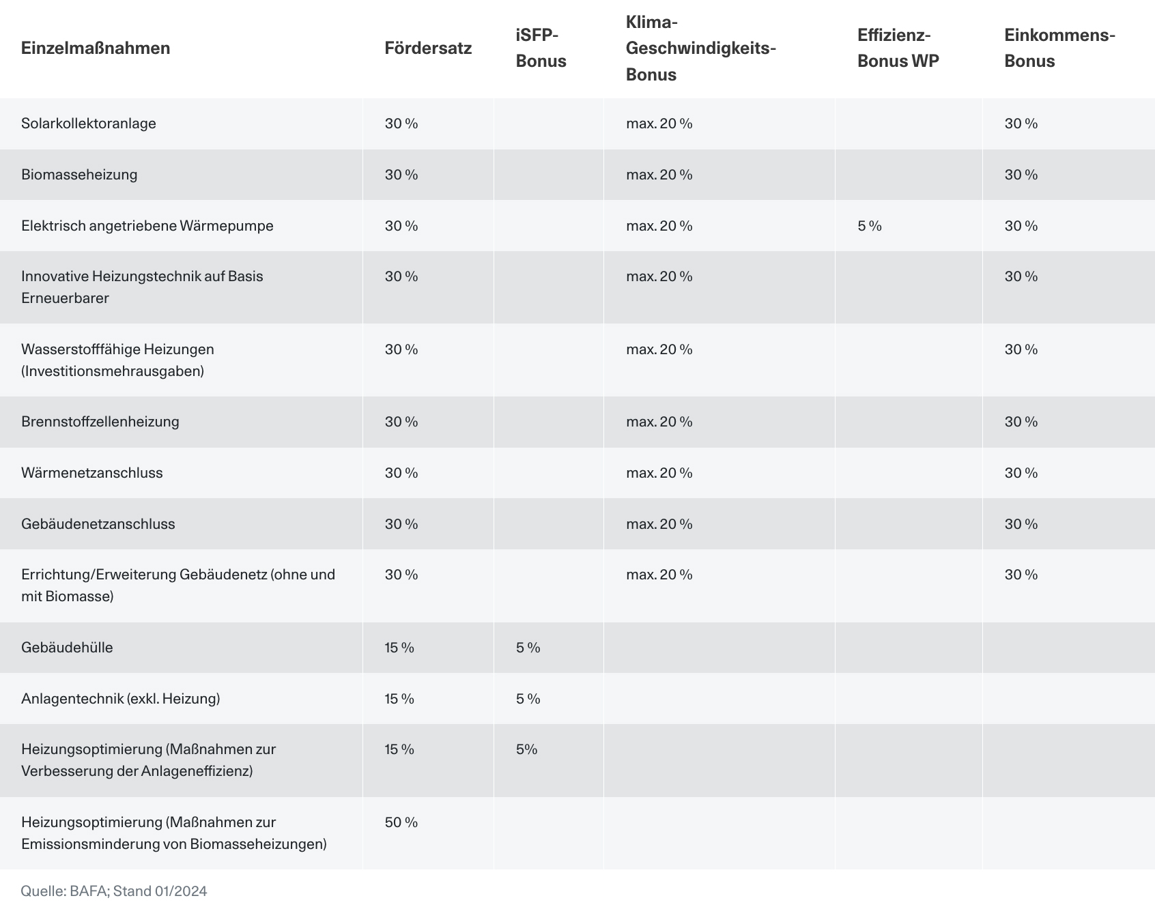This screenshot has height=909, width=1155.
Task: Select the Solarkollektoranlage row label
Action: click(89, 124)
